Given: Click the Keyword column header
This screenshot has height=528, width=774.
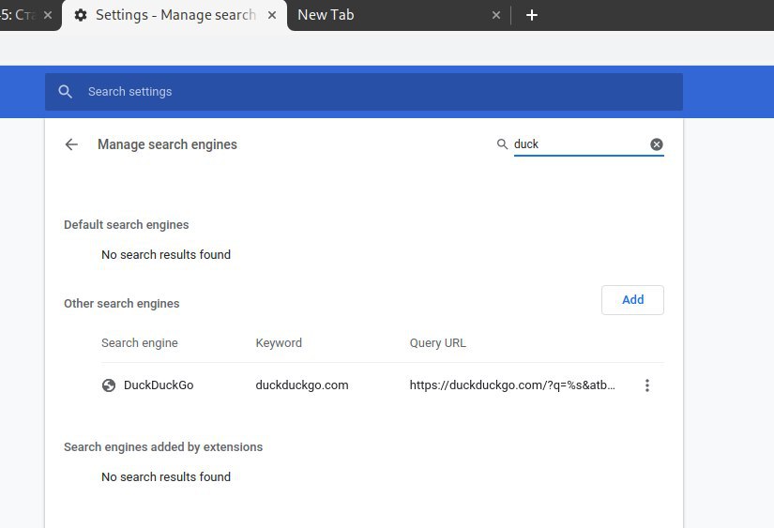Looking at the screenshot, I should [279, 343].
